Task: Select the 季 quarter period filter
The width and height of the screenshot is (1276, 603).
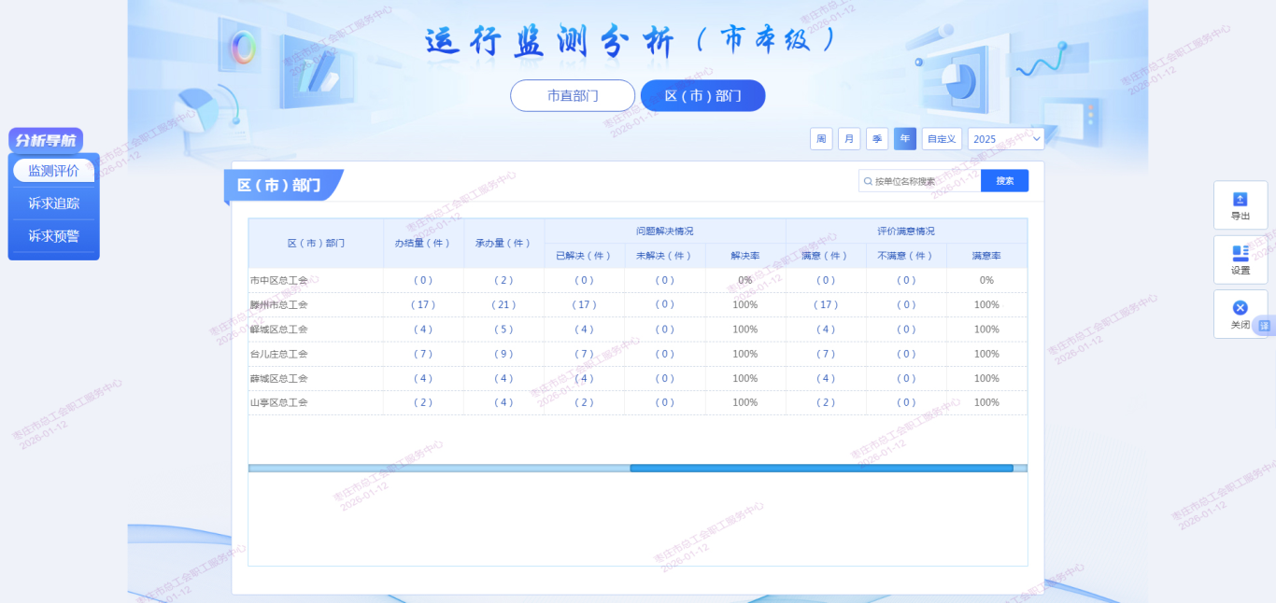Action: tap(877, 139)
